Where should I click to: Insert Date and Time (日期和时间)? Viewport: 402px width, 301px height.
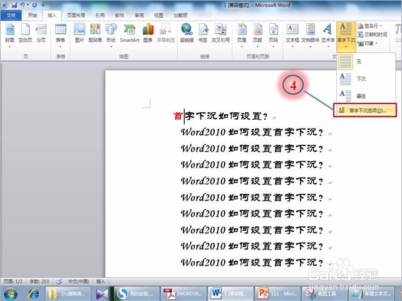(x=373, y=34)
